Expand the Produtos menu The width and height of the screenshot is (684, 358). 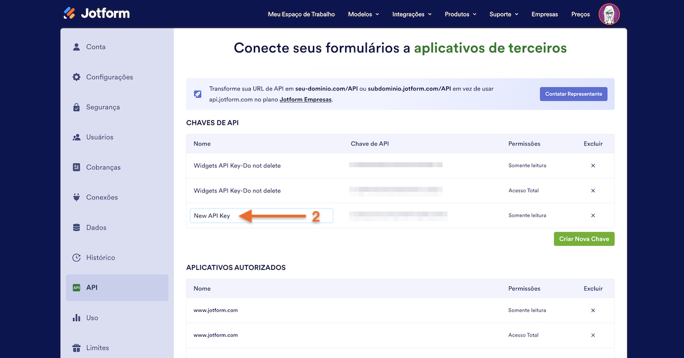pos(460,14)
